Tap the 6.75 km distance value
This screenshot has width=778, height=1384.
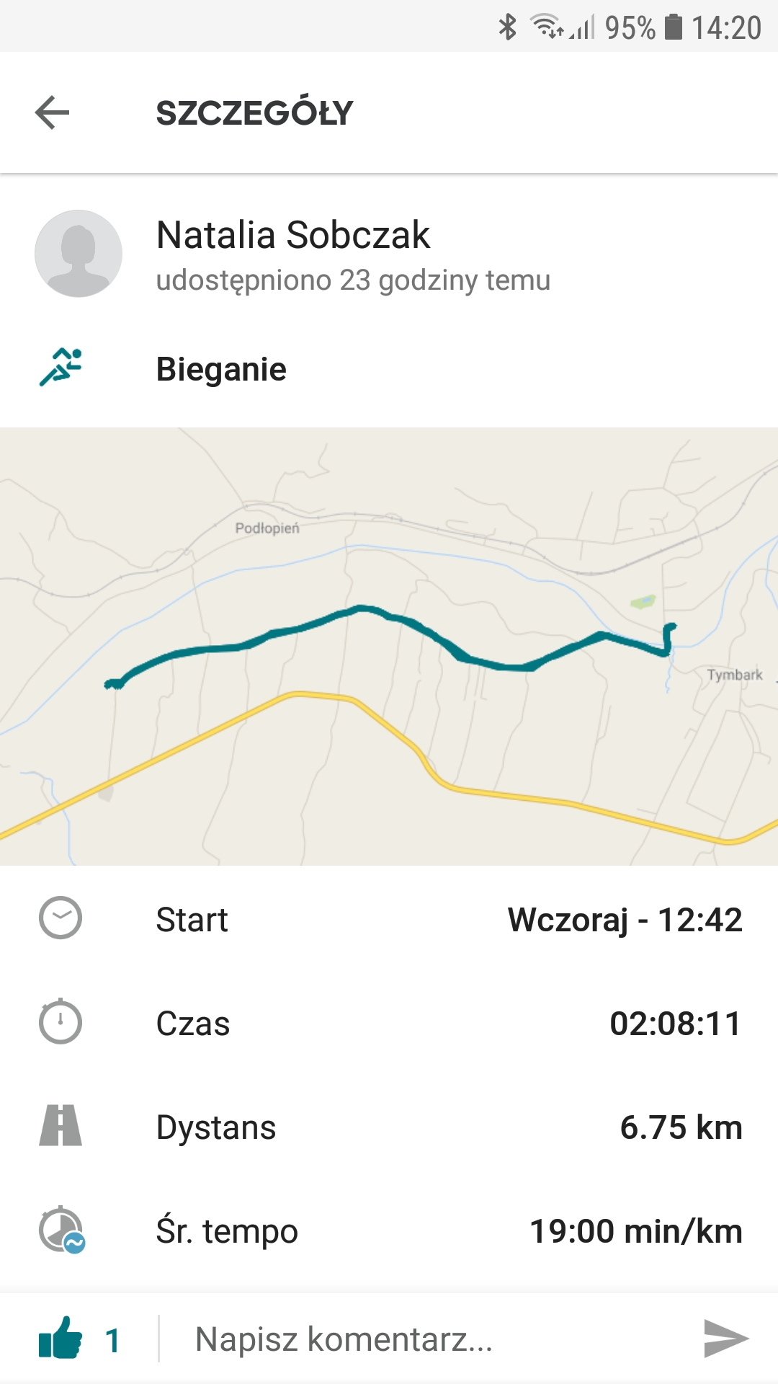[x=681, y=1127]
